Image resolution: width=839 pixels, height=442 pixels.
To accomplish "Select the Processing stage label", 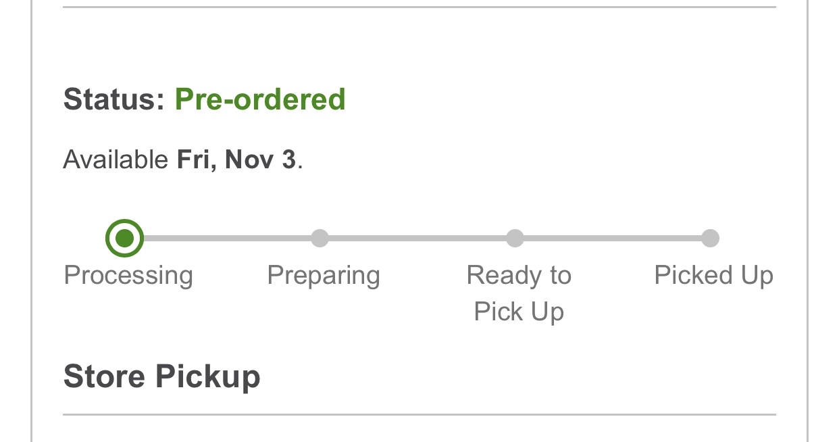I will (128, 276).
